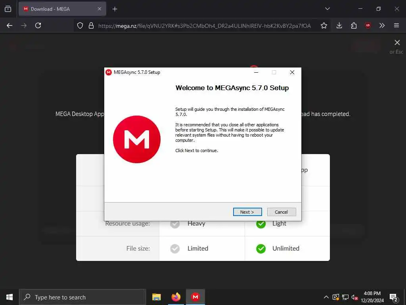Open File Explorer from taskbar

pos(156,297)
